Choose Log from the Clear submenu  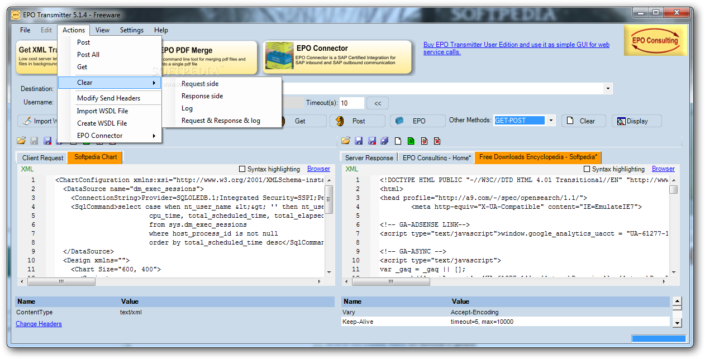click(x=222, y=108)
